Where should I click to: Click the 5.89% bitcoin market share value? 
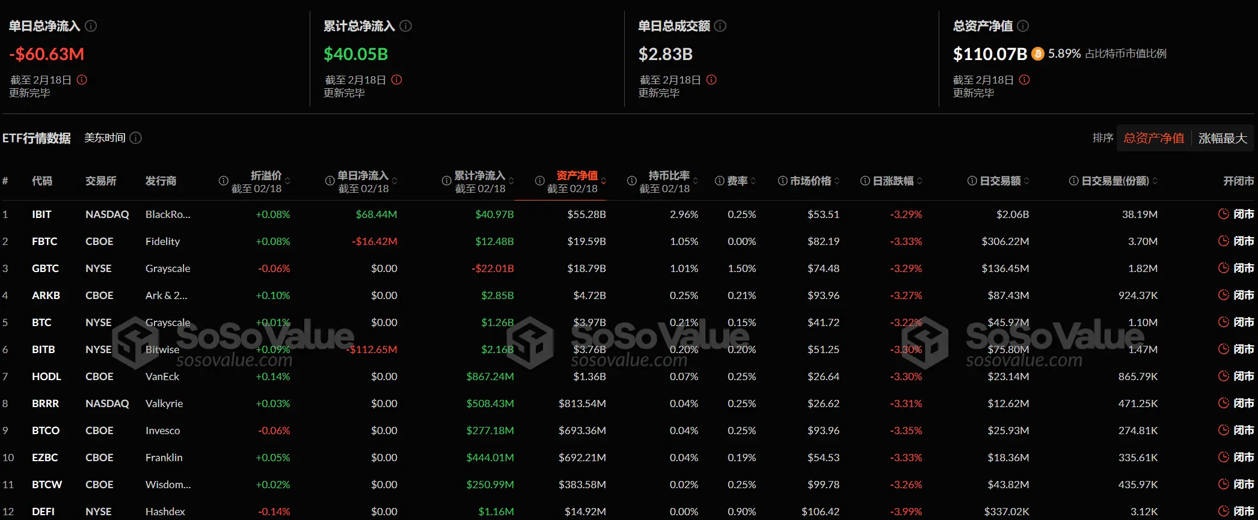tap(1064, 53)
